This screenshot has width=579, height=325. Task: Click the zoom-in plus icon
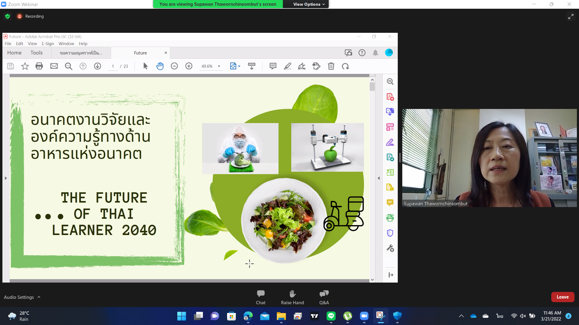[x=189, y=66]
